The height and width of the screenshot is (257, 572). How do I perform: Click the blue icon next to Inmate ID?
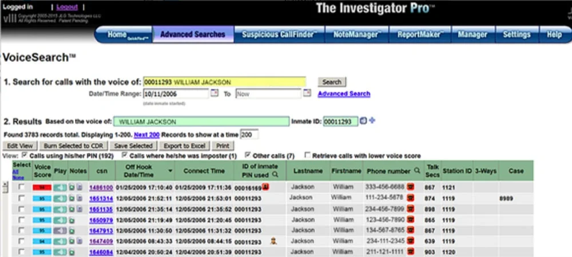click(x=363, y=121)
